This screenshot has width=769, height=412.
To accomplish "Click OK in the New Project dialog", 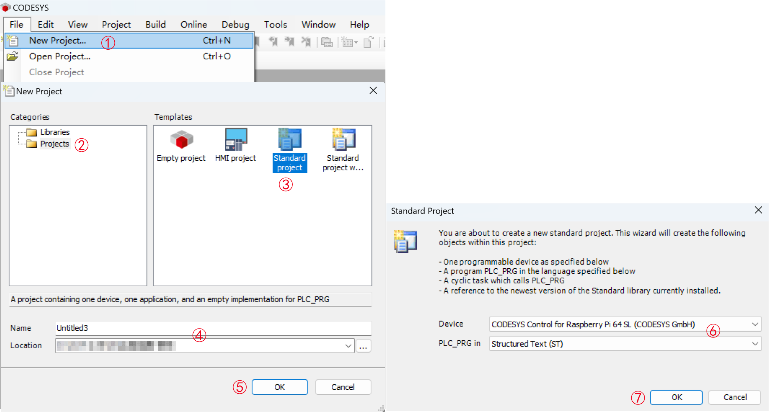I will click(x=280, y=387).
